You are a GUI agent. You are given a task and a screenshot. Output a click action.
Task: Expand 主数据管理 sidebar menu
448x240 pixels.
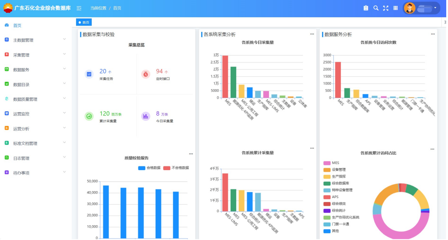[x=35, y=40]
